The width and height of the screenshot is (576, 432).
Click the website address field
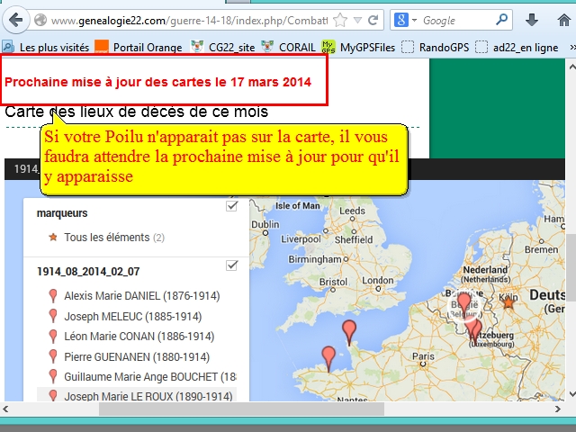180,20
